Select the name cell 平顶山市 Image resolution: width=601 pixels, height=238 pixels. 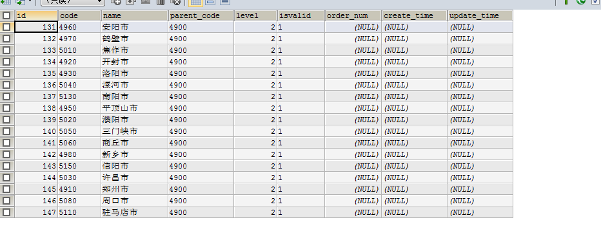(135, 108)
